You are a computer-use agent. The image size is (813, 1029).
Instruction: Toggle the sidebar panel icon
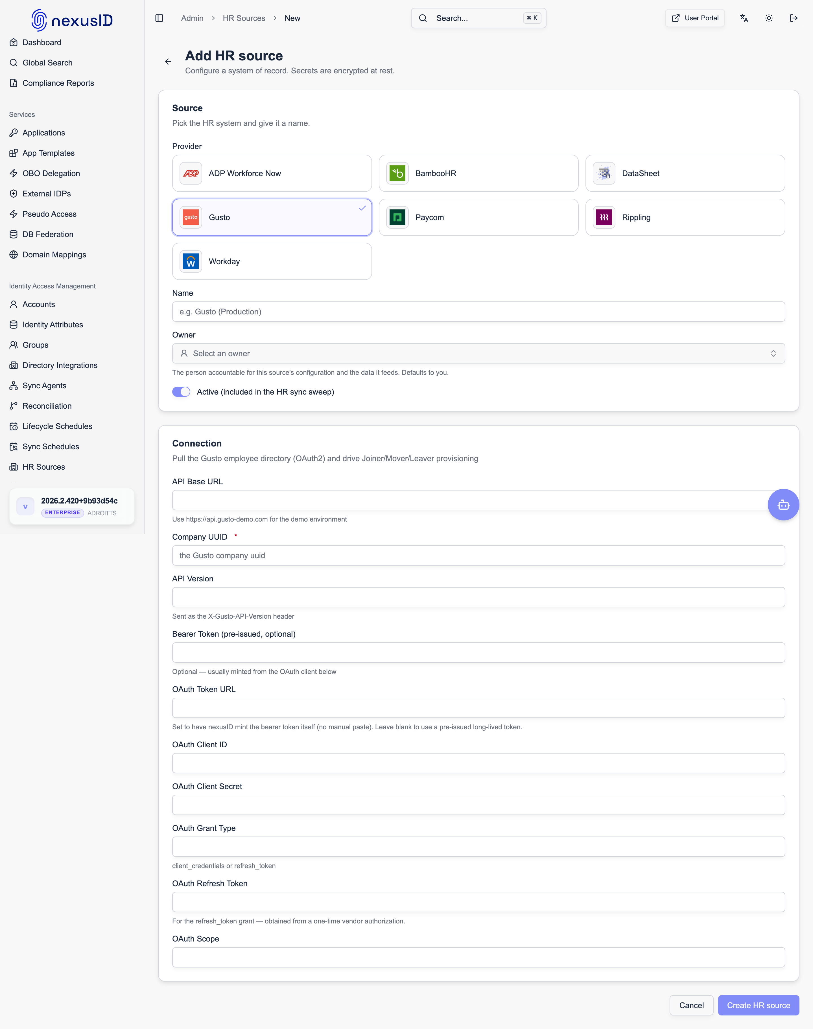[x=159, y=18]
